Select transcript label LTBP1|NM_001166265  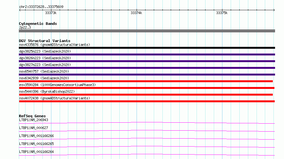pos(36,144)
